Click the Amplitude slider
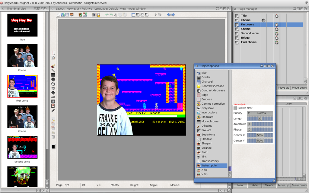The image size is (309, 193). [x=260, y=124]
